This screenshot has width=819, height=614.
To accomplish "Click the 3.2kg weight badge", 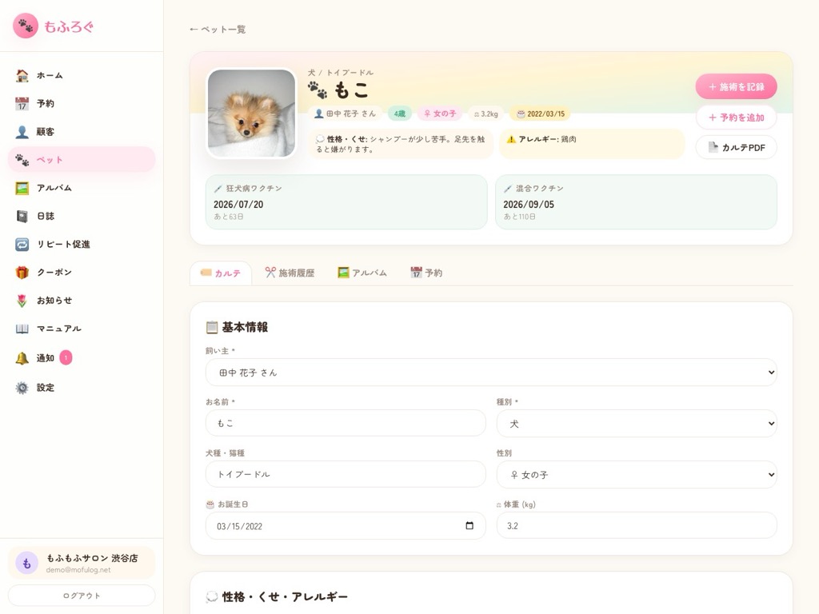I will (x=485, y=114).
